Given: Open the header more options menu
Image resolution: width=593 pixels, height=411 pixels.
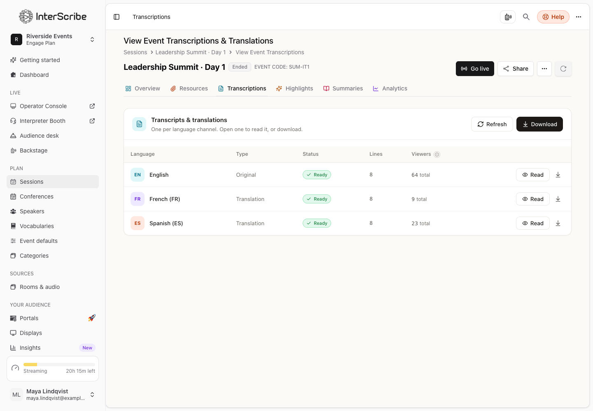Looking at the screenshot, I should tap(579, 17).
